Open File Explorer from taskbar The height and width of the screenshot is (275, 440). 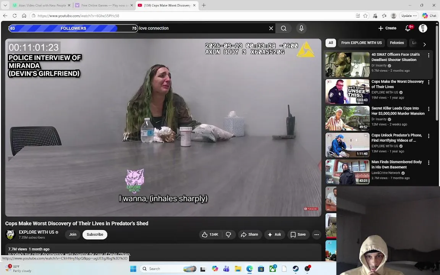pos(238,269)
